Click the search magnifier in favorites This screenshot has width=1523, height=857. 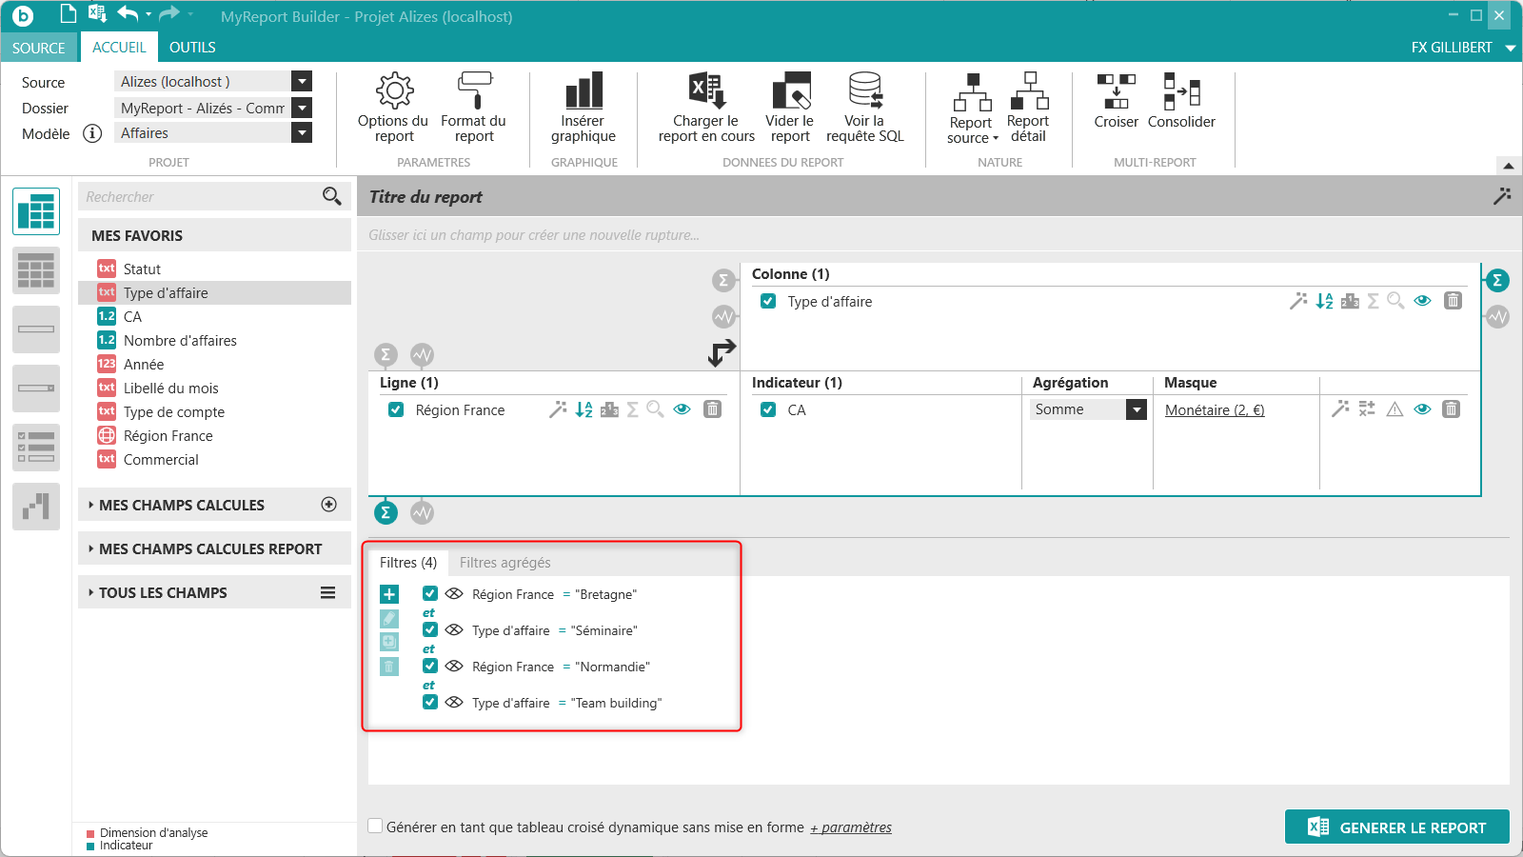point(331,196)
